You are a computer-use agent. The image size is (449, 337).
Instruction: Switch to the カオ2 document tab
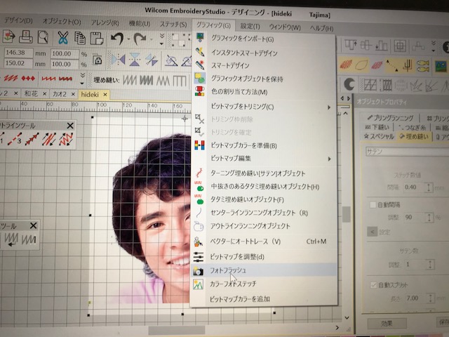click(59, 94)
